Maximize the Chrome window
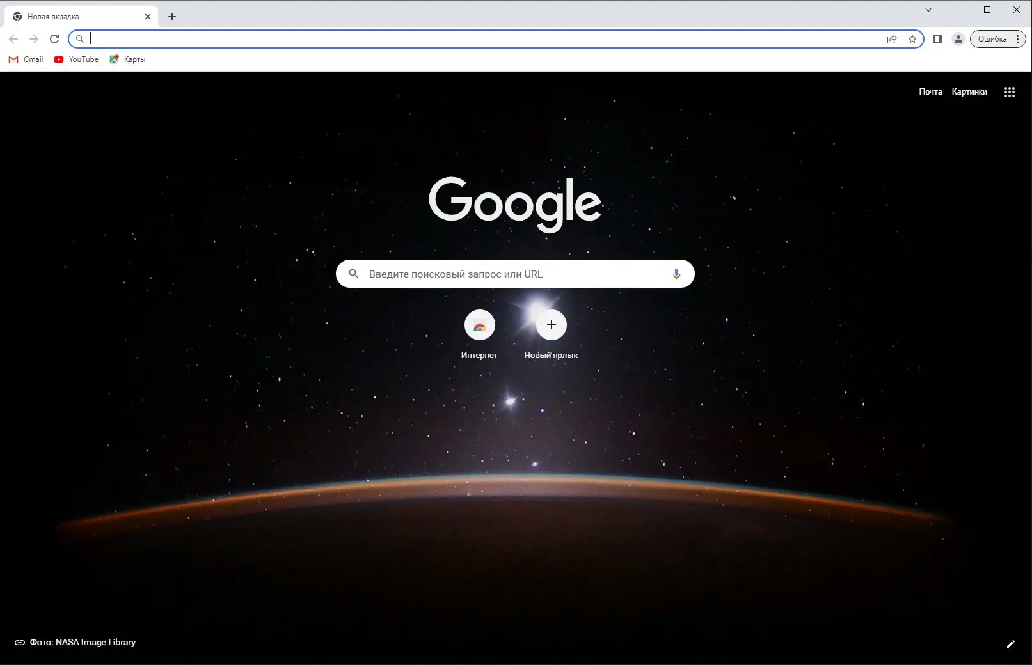 987,10
